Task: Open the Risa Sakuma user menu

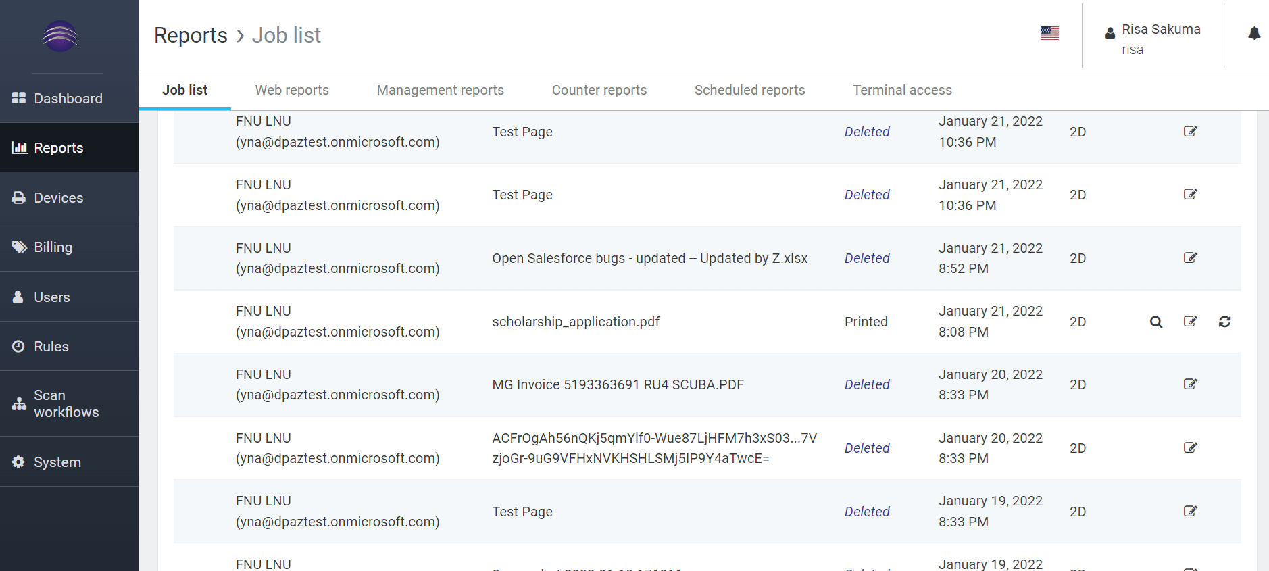Action: click(1153, 39)
